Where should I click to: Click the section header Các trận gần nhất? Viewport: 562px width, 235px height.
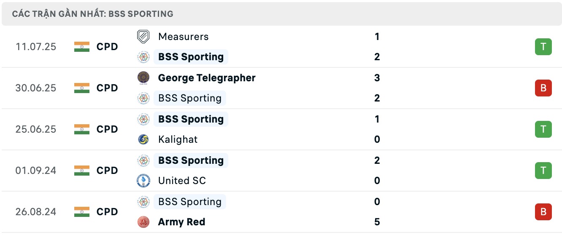pyautogui.click(x=93, y=14)
